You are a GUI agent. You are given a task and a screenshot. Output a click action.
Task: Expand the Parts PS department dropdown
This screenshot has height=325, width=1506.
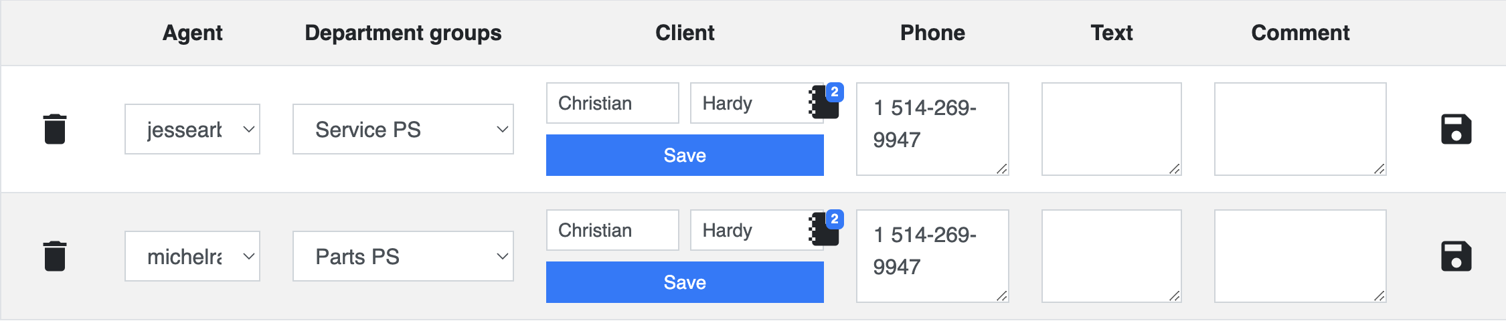coord(403,256)
